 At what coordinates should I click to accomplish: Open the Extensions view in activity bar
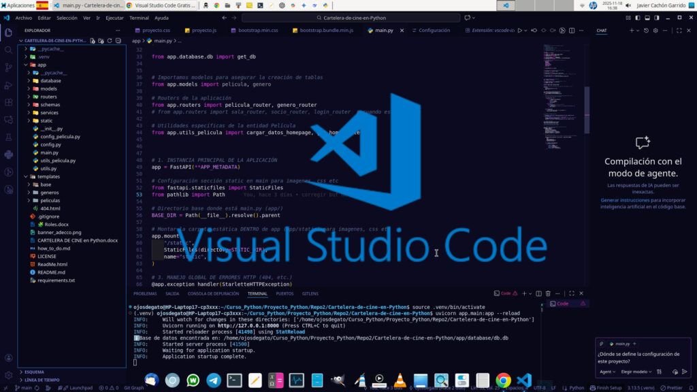point(8,102)
